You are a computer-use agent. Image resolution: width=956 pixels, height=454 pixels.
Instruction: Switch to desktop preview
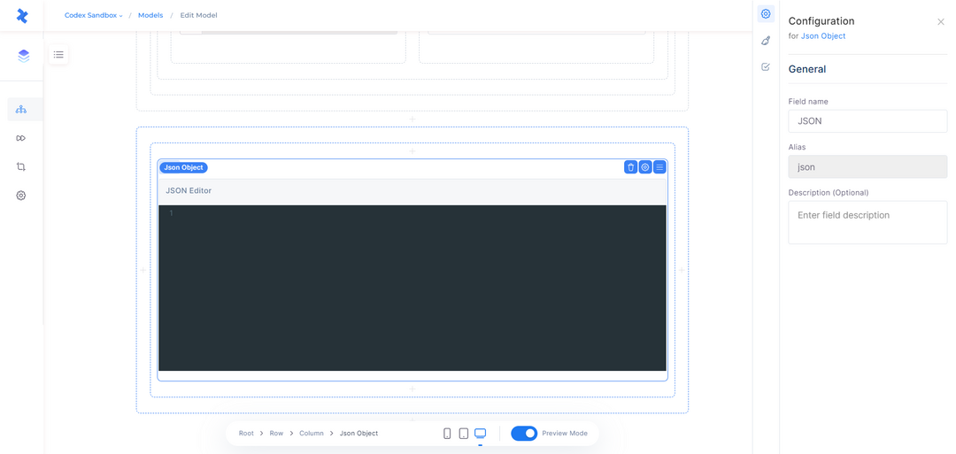click(481, 434)
